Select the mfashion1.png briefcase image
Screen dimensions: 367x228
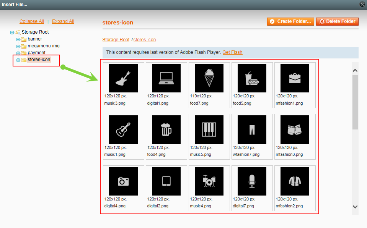pos(295,78)
